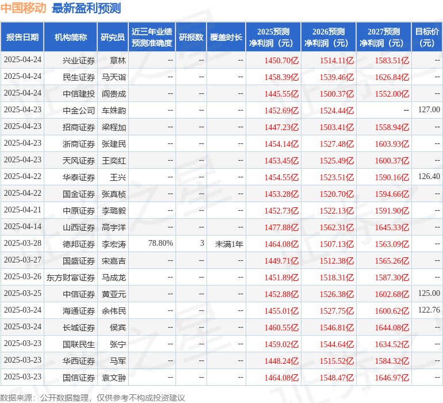Screen dimensions: 443x403
Task: Click the 覆盖时长 column header
Action: tap(226, 37)
